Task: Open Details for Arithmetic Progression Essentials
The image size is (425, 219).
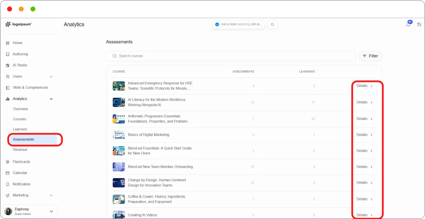Action: click(365, 119)
